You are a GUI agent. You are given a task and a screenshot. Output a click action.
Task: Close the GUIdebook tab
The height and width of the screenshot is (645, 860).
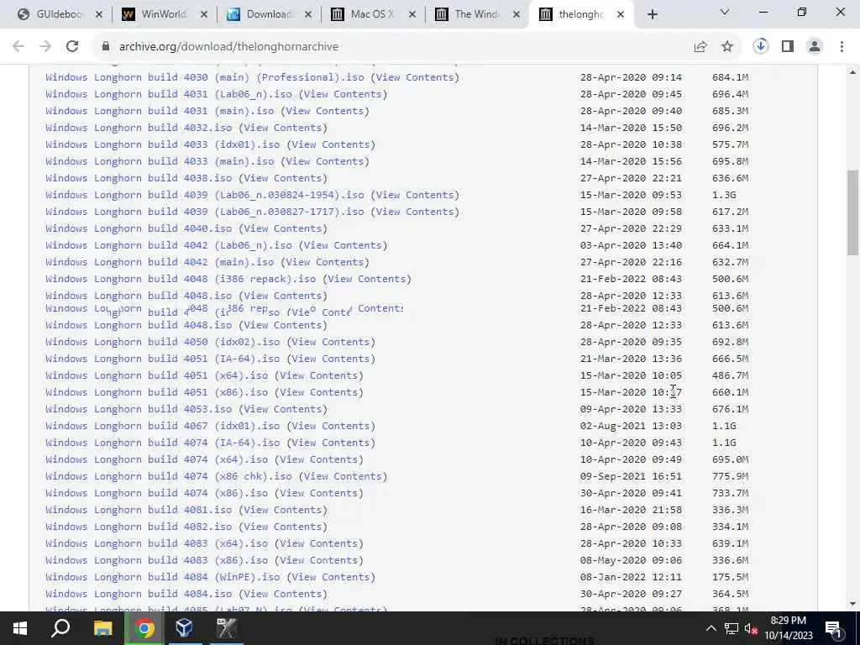(x=99, y=15)
